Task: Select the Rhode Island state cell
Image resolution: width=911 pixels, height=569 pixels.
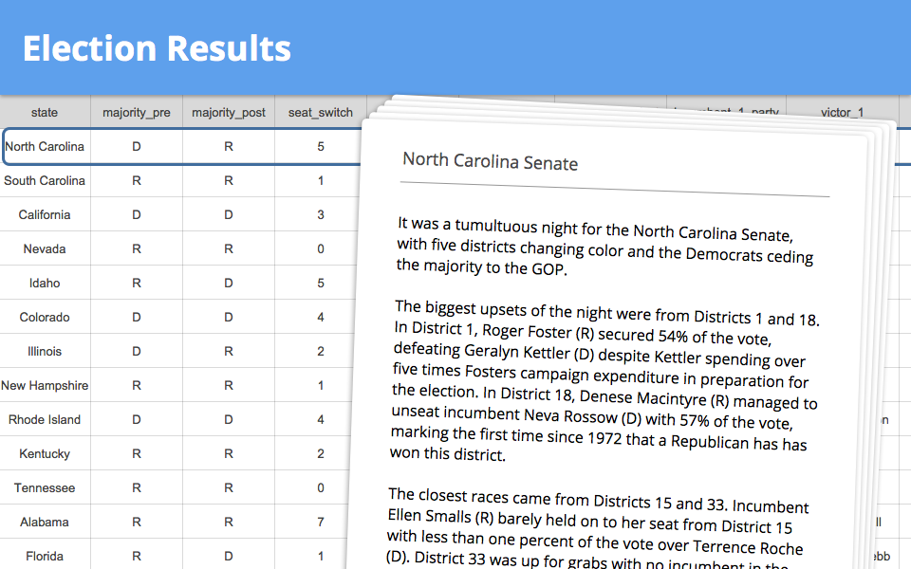Action: (45, 419)
